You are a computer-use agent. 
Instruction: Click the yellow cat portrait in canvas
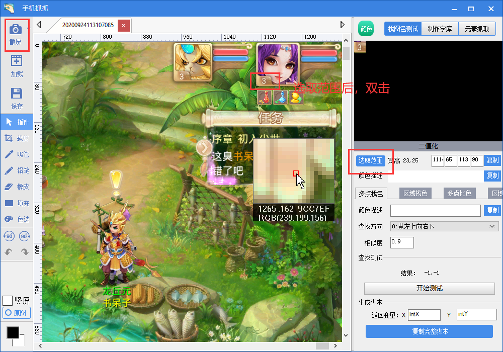(193, 62)
